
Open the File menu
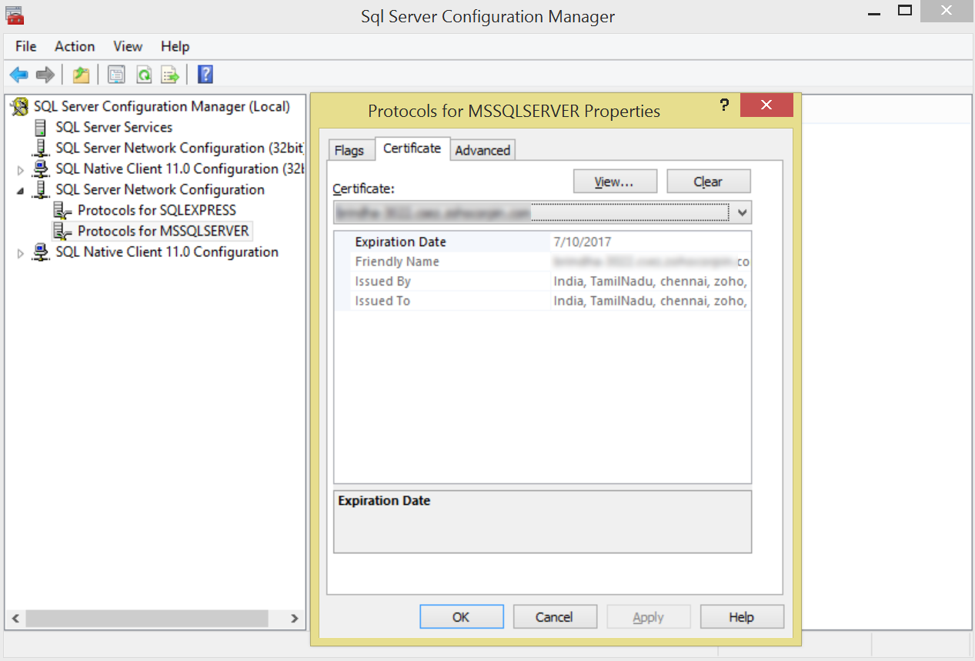26,46
